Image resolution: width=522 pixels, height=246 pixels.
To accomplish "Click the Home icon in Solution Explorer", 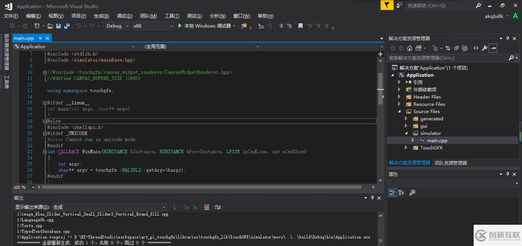I will click(x=409, y=48).
